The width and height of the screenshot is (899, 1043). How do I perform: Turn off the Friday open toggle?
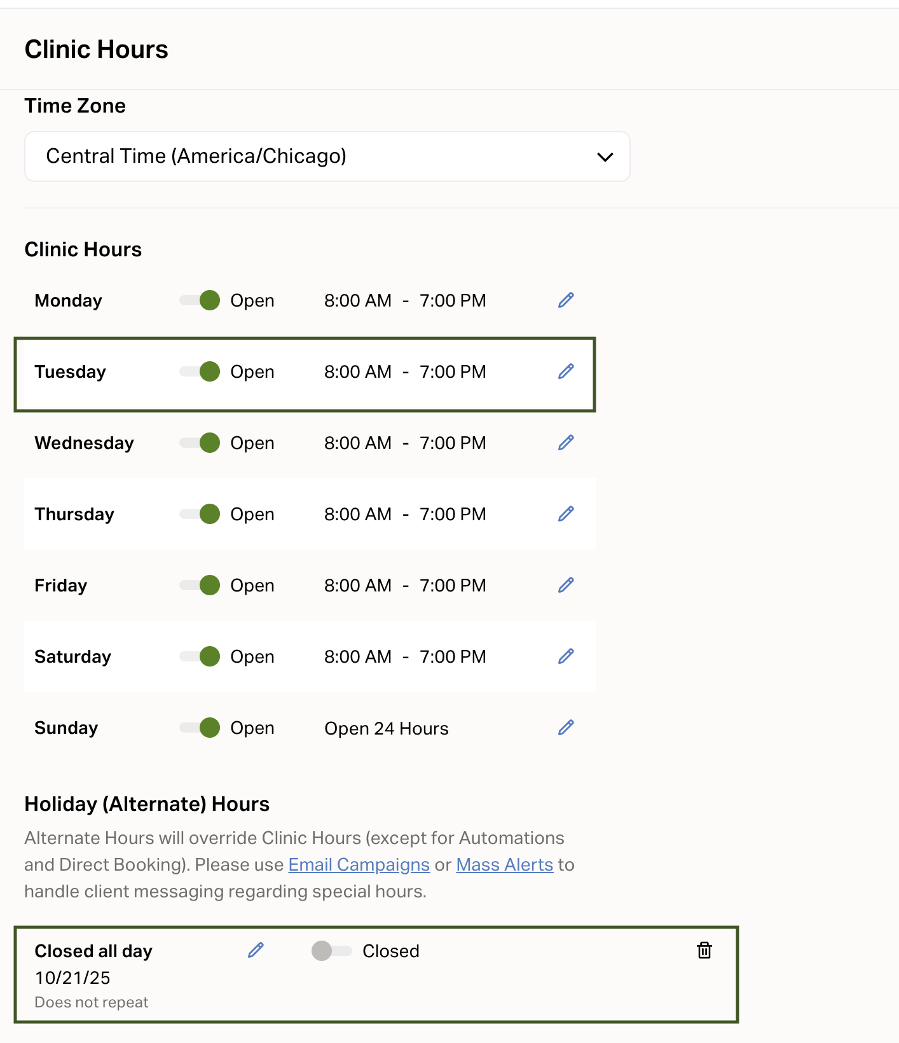pos(200,585)
